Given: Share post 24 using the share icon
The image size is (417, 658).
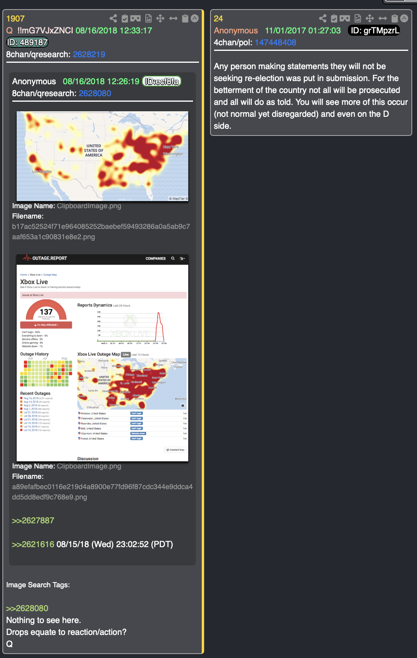Looking at the screenshot, I should click(323, 18).
